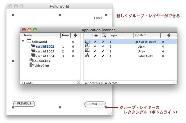Click script count 4 in tNext row

tap(163, 47)
